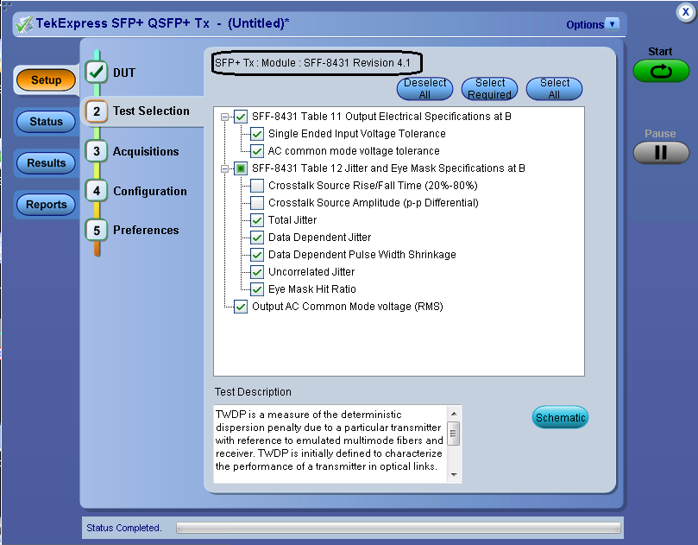Image resolution: width=698 pixels, height=545 pixels.
Task: View the Results panel
Action: [x=45, y=162]
